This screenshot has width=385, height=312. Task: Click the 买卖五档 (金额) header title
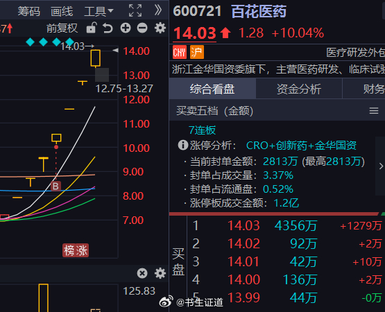215,111
